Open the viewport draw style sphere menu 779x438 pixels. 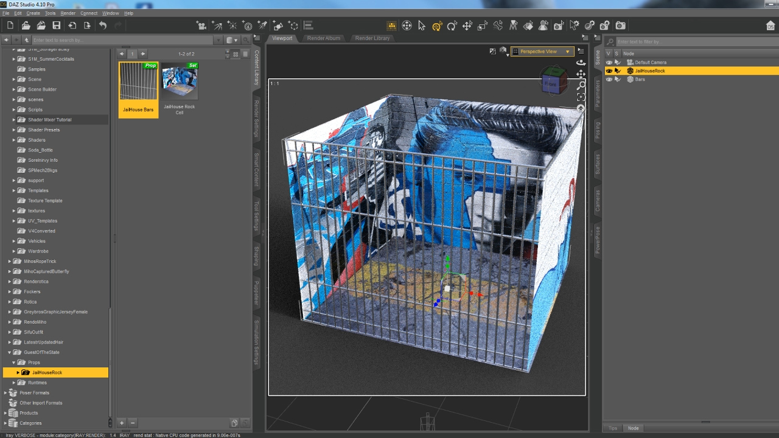coord(503,51)
